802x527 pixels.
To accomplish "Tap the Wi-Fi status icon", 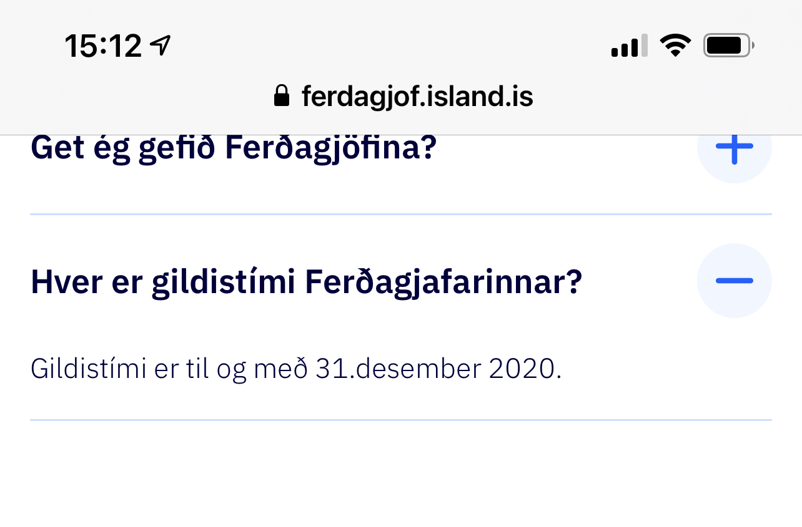I will (675, 46).
